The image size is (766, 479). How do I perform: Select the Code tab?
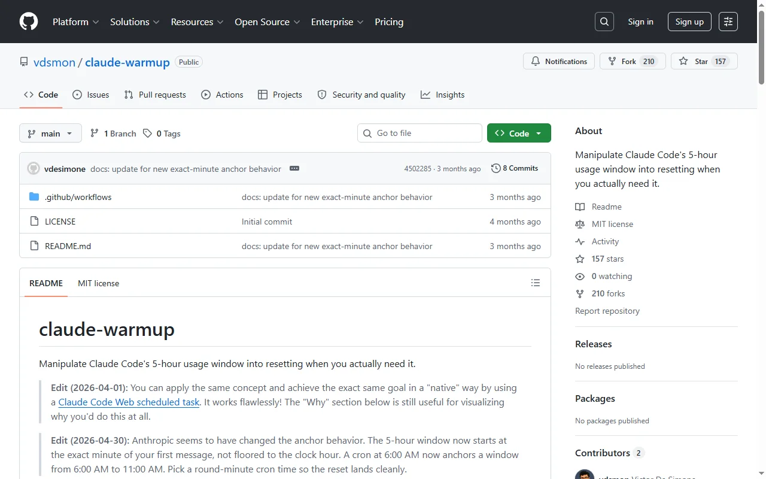tap(41, 95)
